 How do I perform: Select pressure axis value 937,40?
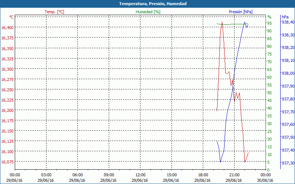[x=288, y=150]
